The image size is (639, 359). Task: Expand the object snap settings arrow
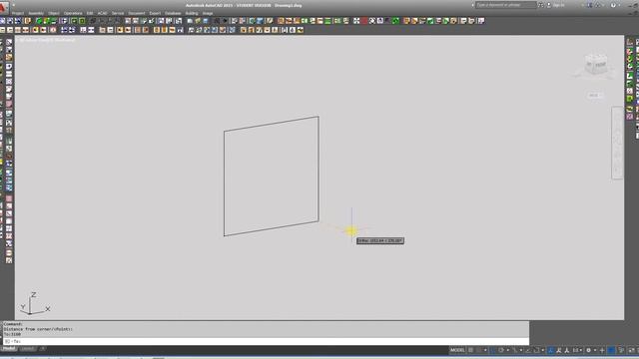coord(542,350)
